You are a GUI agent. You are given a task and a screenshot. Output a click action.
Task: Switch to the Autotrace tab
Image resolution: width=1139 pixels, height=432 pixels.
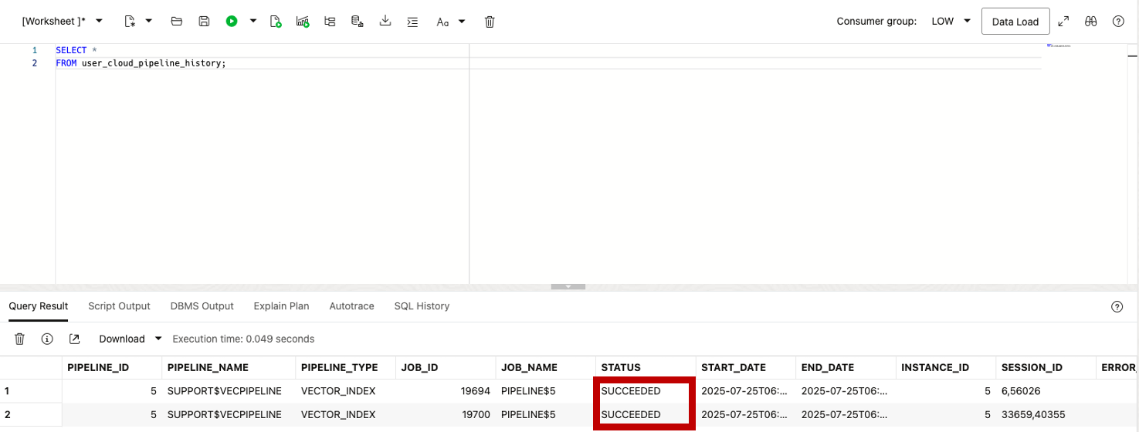pos(351,306)
